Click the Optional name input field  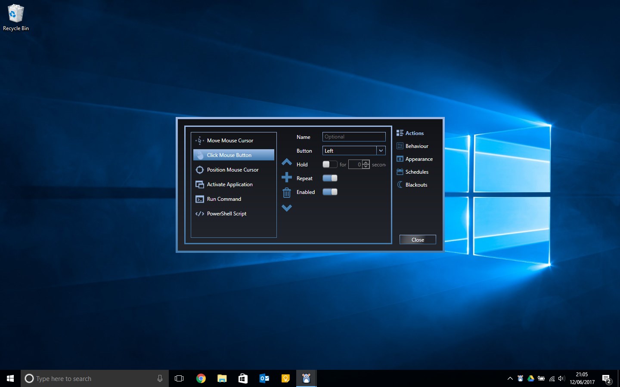click(353, 136)
